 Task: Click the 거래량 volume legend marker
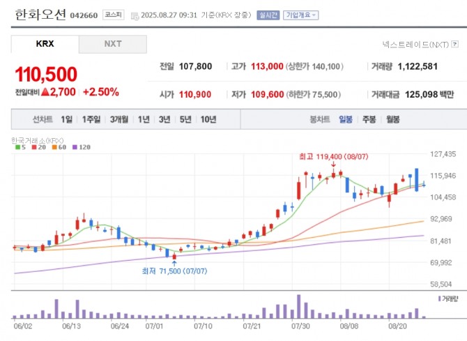point(448,298)
